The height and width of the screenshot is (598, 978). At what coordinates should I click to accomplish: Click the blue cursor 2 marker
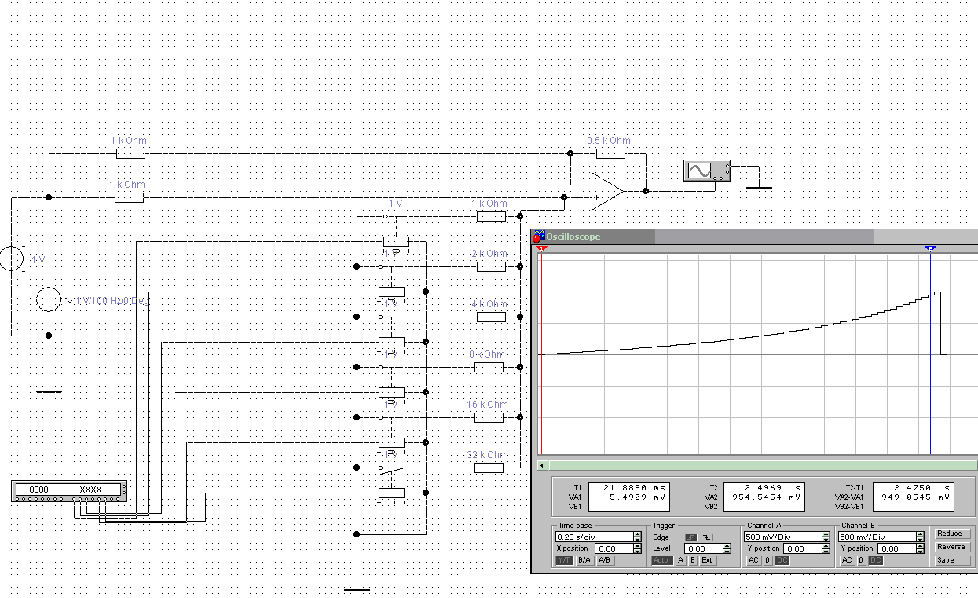click(x=930, y=248)
